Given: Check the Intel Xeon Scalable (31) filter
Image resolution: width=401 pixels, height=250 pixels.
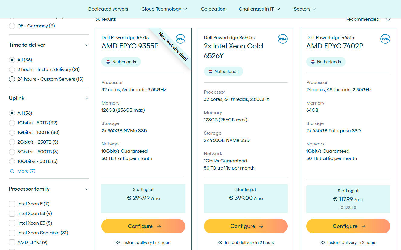Looking at the screenshot, I should tap(12, 233).
